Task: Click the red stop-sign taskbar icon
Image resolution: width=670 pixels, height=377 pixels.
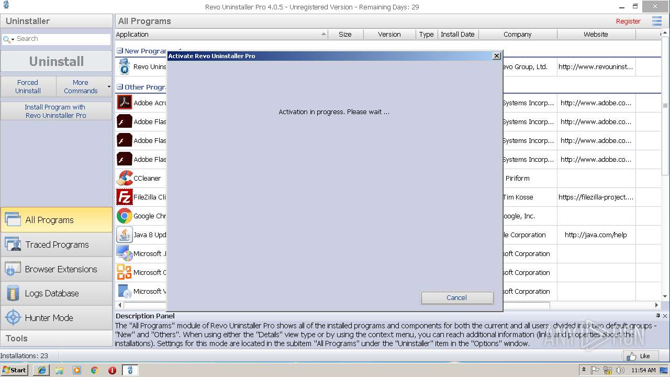Action: point(112,370)
